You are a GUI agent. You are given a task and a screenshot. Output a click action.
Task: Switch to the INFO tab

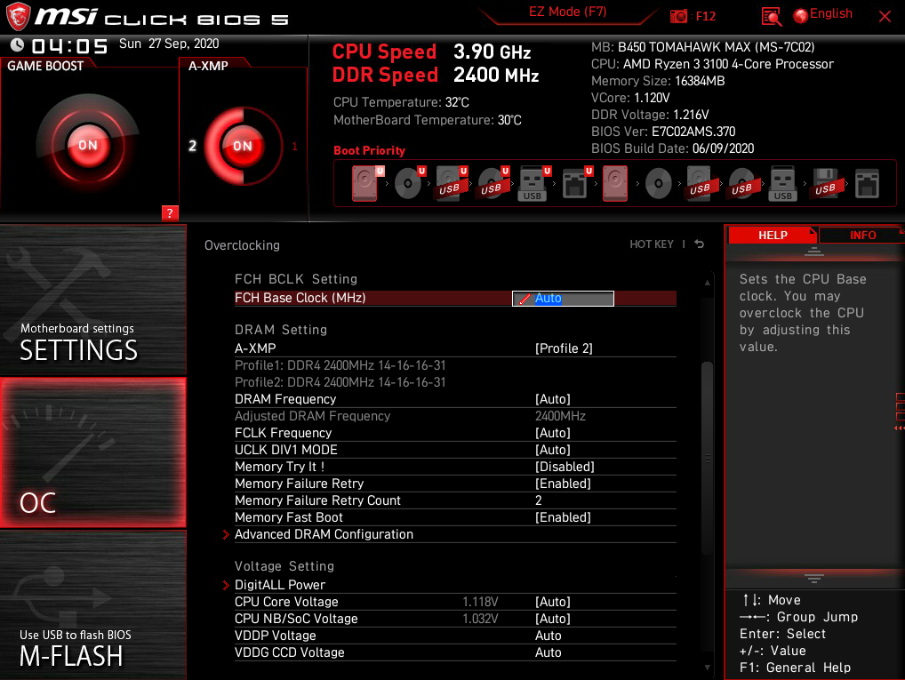862,235
